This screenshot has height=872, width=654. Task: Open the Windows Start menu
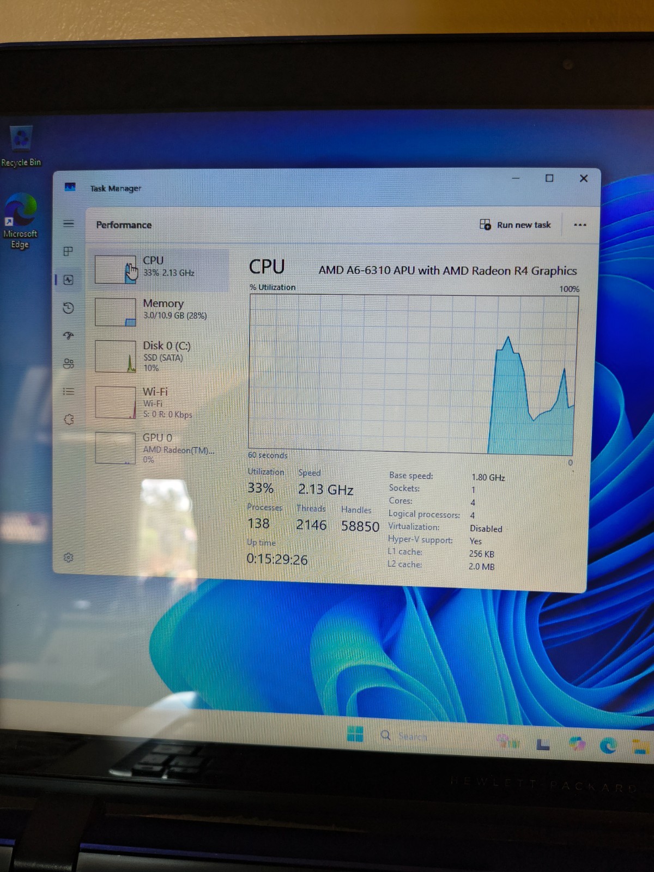[355, 734]
